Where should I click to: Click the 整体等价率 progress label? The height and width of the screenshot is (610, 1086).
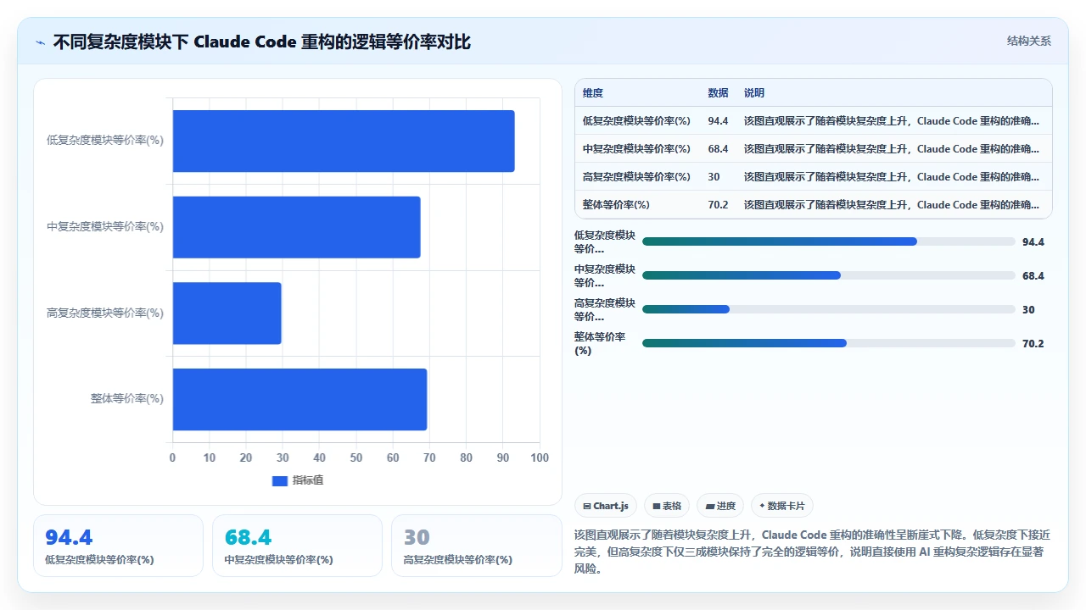pyautogui.click(x=600, y=343)
